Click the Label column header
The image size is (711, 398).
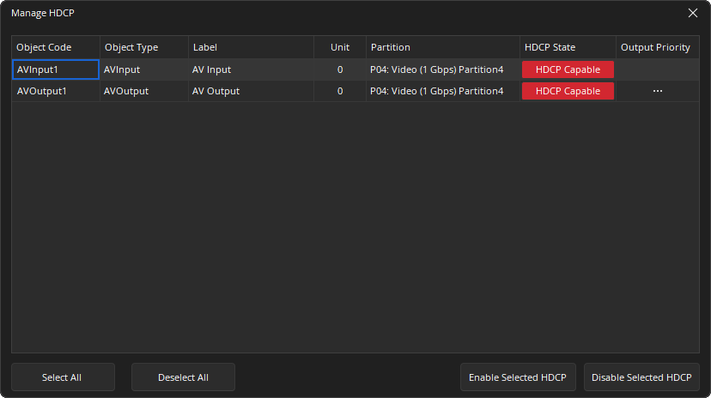250,47
